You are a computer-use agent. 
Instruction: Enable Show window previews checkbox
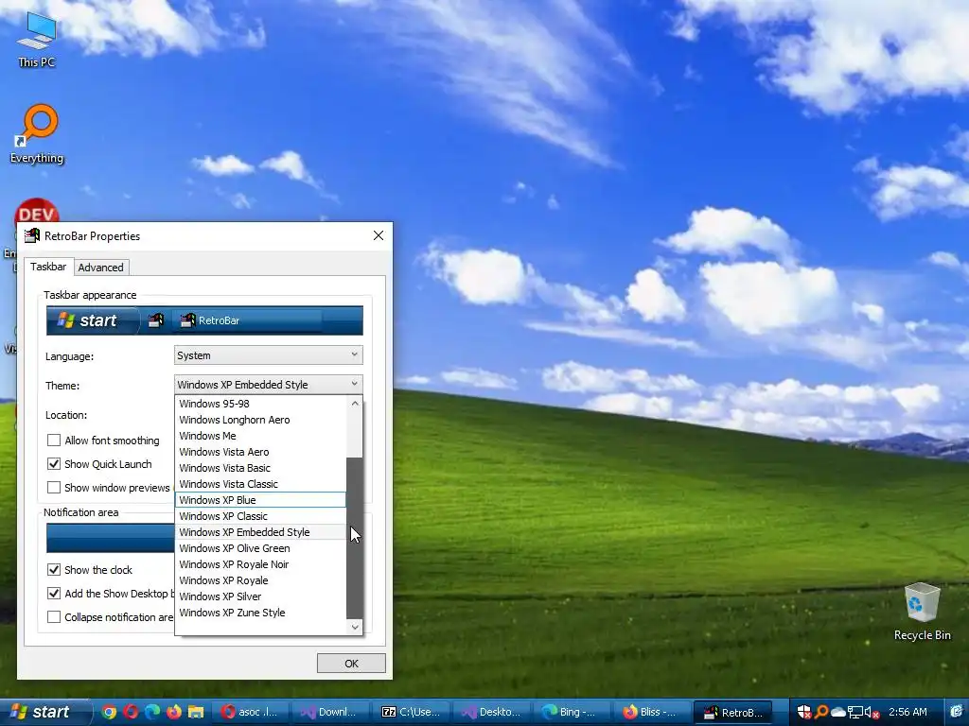tap(54, 487)
